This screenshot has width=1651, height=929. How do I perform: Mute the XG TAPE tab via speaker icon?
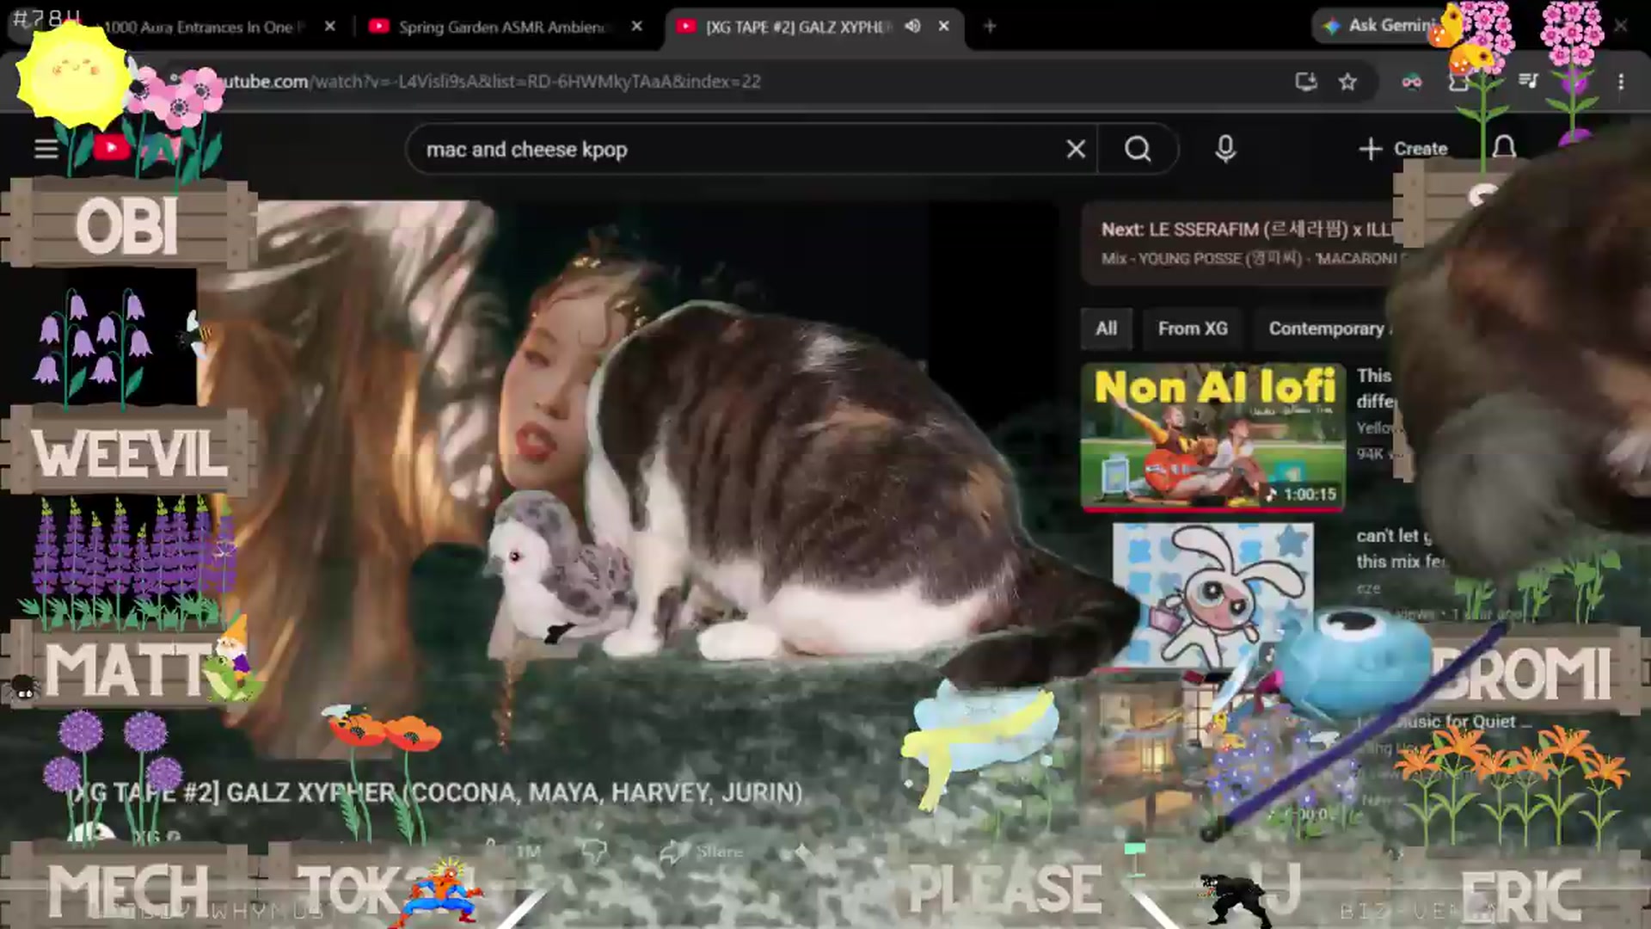coord(912,27)
